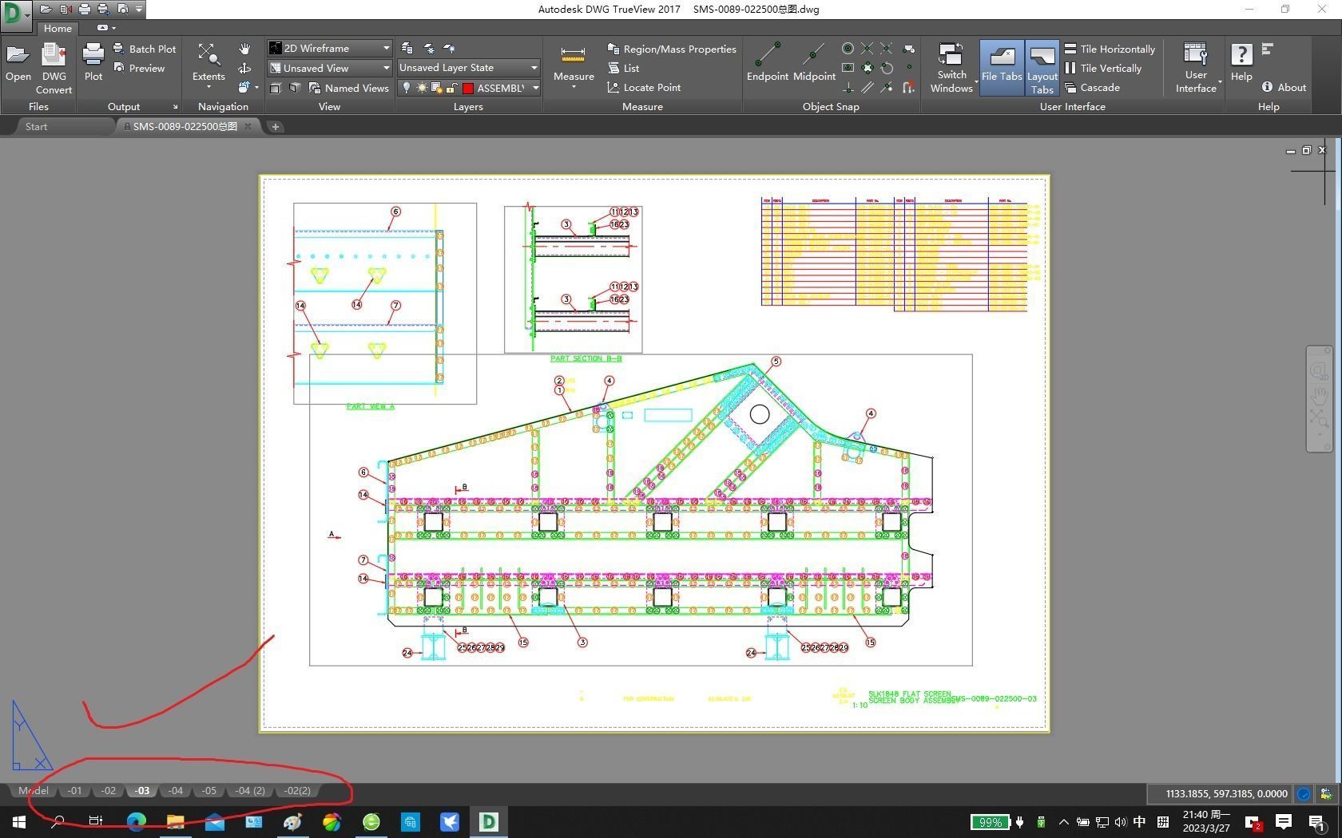Open the -02(2) layout tab
Screen dimensions: 1342x838
(297, 791)
